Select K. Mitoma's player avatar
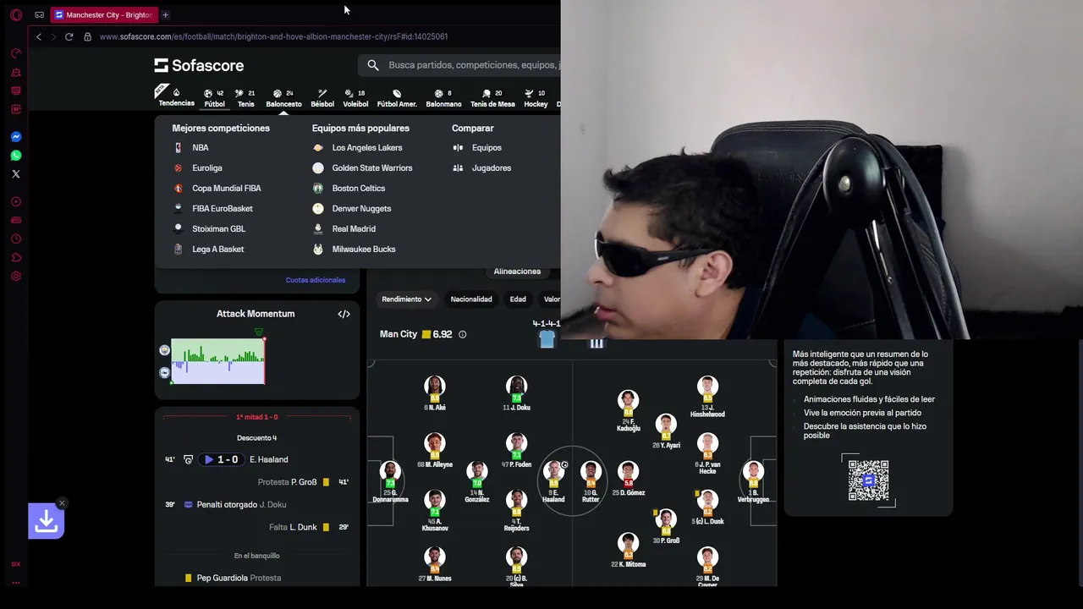The width and height of the screenshot is (1083, 609). [628, 545]
